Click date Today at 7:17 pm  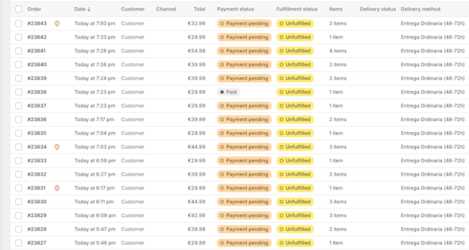[x=94, y=119]
